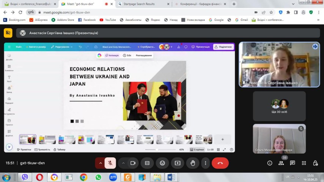Raise your hand in the meeting
The image size is (324, 182).
click(x=193, y=163)
